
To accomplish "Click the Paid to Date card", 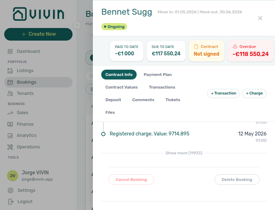I will tap(126, 51).
